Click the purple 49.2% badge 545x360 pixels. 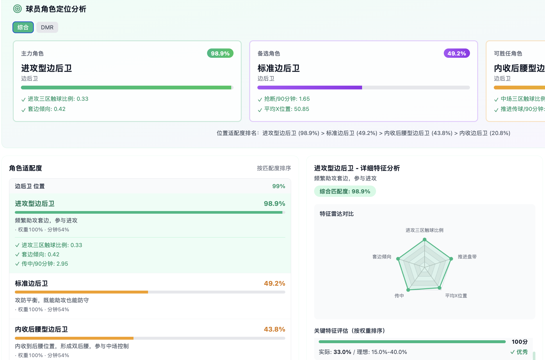457,53
